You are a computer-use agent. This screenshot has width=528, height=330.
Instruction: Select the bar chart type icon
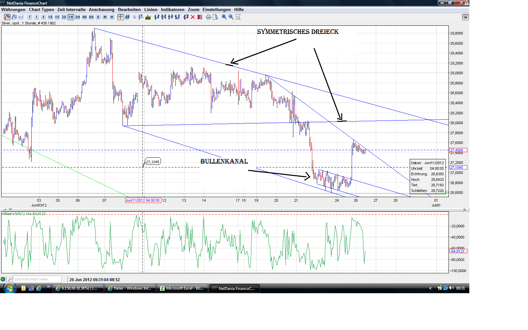(14, 17)
